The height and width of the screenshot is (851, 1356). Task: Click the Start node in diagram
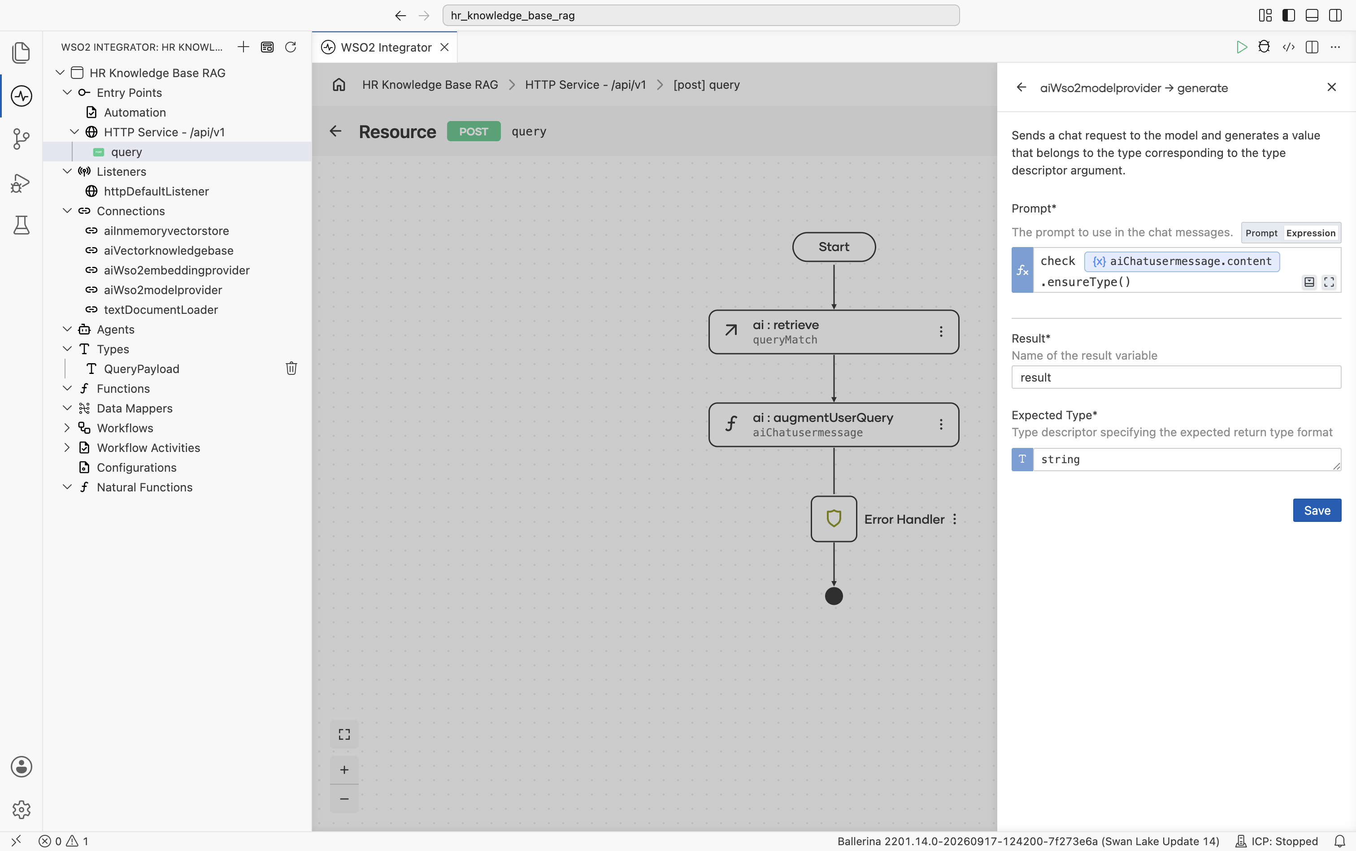834,247
